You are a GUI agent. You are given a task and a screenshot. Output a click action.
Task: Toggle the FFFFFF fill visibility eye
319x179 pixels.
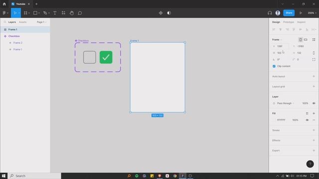tap(307, 120)
